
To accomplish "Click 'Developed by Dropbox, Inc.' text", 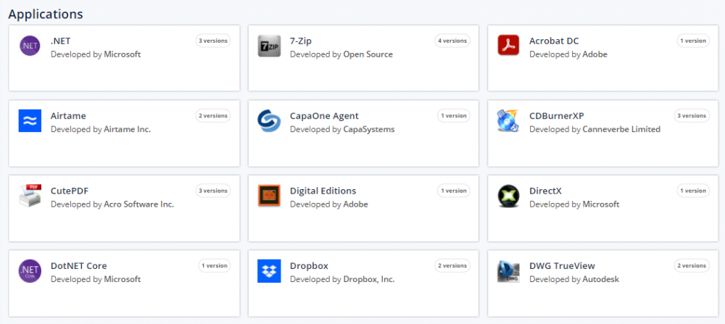I will pyautogui.click(x=342, y=280).
